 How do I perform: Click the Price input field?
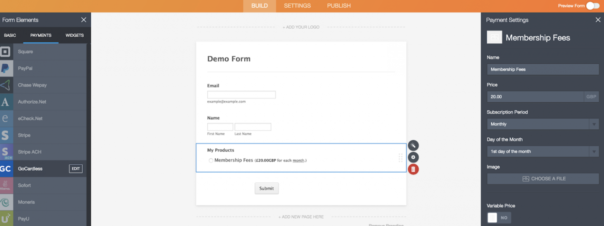click(x=535, y=97)
